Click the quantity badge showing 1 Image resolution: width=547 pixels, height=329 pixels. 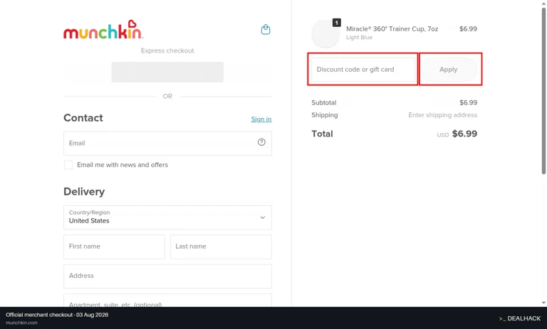(336, 23)
